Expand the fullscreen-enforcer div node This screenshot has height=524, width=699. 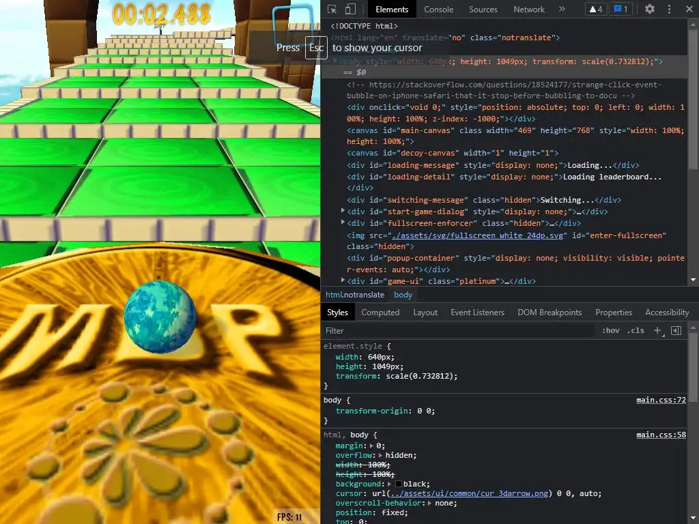[343, 222]
